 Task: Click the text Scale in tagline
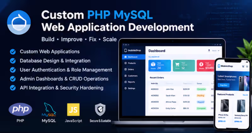110,39
